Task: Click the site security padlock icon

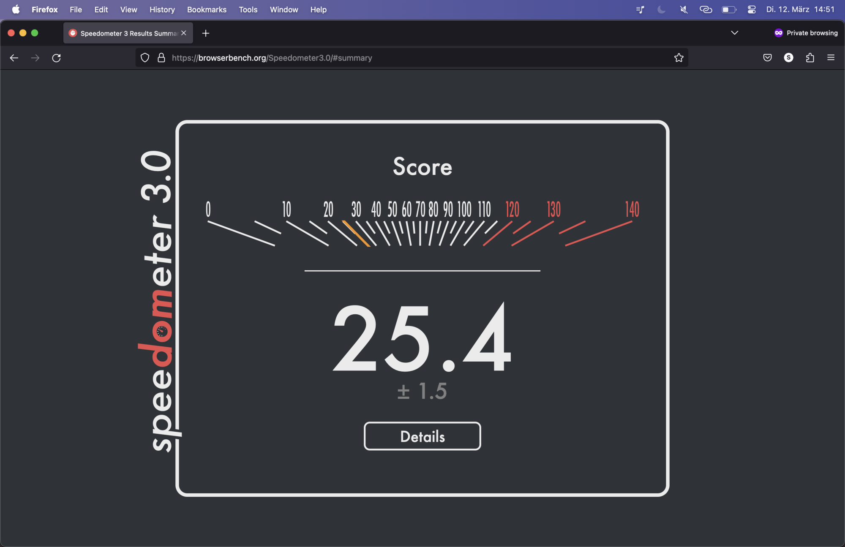Action: (161, 58)
